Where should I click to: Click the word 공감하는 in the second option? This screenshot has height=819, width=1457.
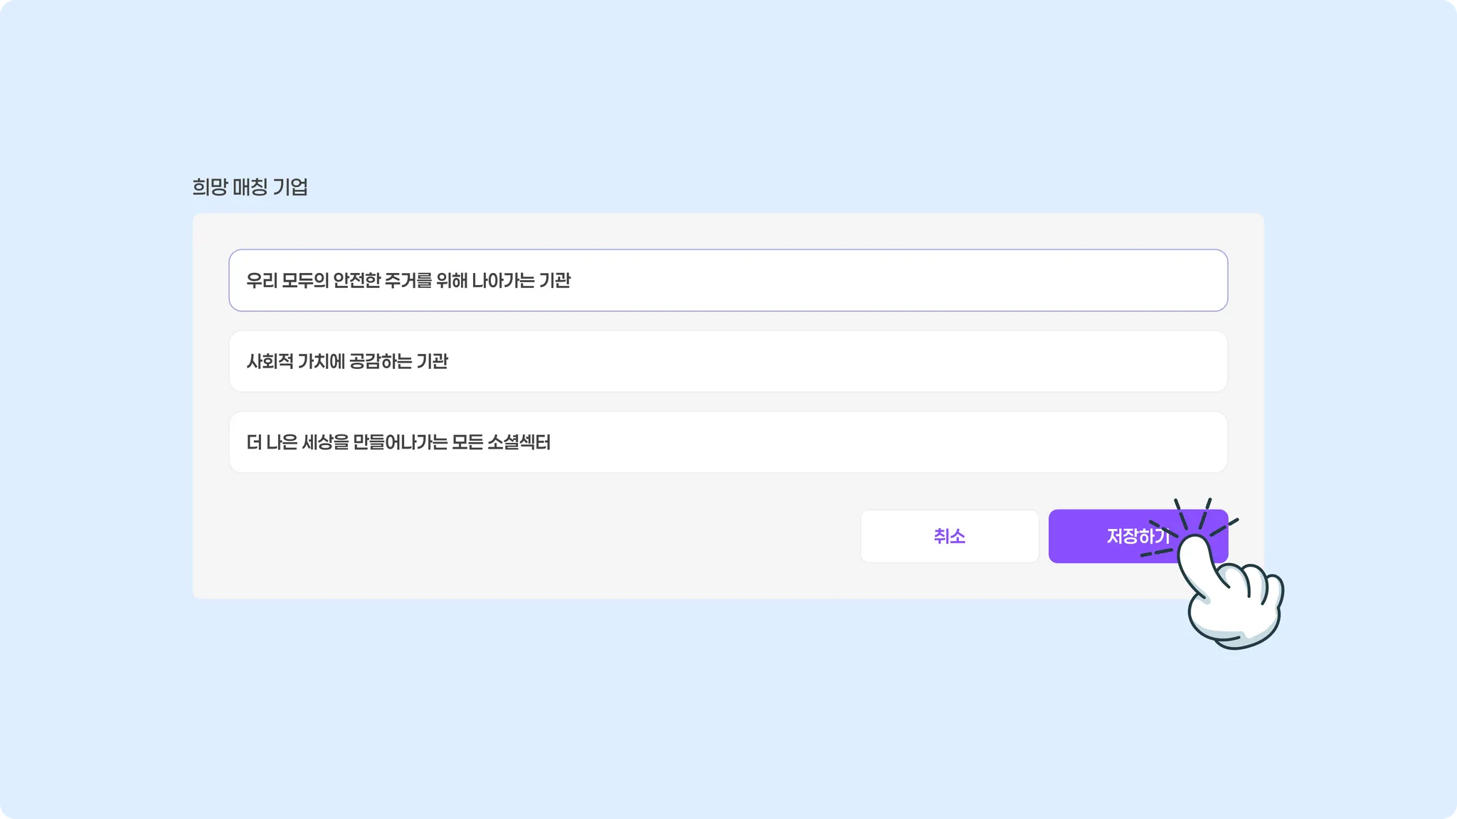[381, 361]
